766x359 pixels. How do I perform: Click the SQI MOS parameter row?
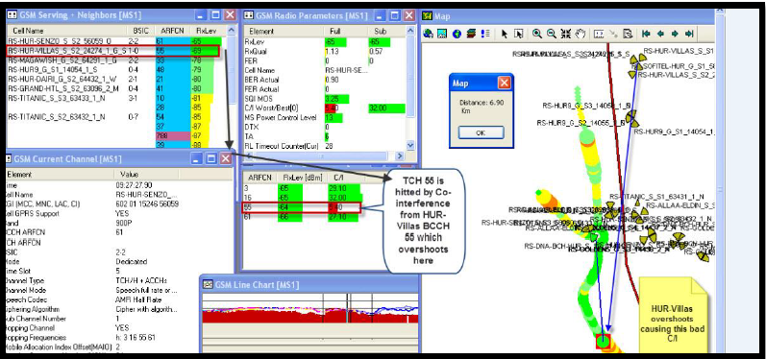324,99
